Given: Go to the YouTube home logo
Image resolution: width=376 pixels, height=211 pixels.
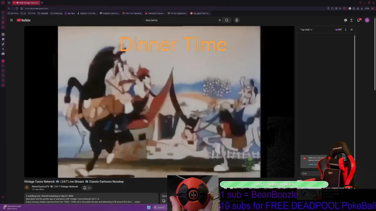Looking at the screenshot, I should 23,20.
